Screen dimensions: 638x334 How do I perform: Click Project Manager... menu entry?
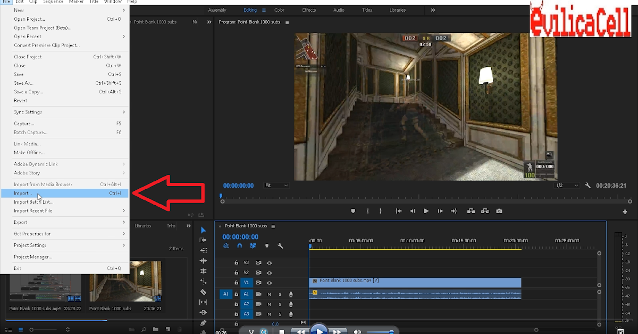coord(33,257)
